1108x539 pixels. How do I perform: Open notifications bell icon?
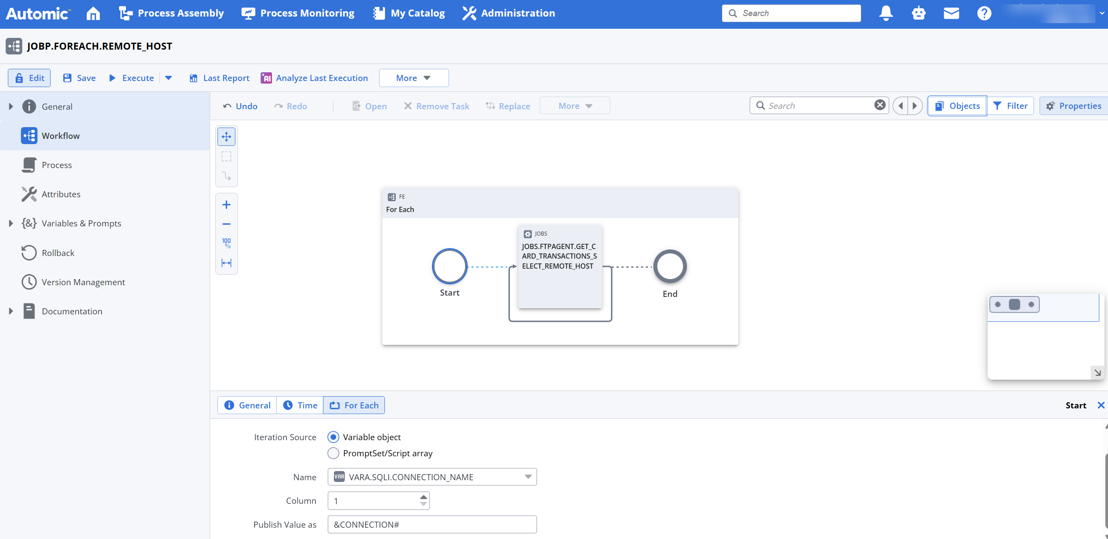click(886, 13)
